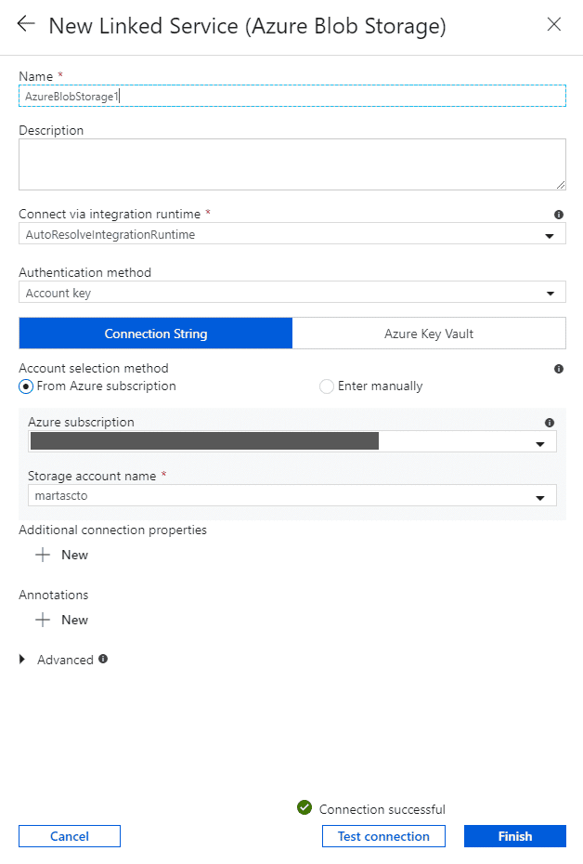
Task: Switch to the Connection String tab
Action: (156, 334)
